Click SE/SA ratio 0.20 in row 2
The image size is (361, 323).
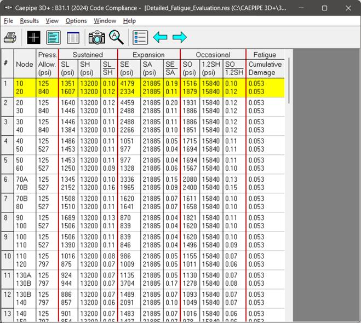tap(171, 102)
